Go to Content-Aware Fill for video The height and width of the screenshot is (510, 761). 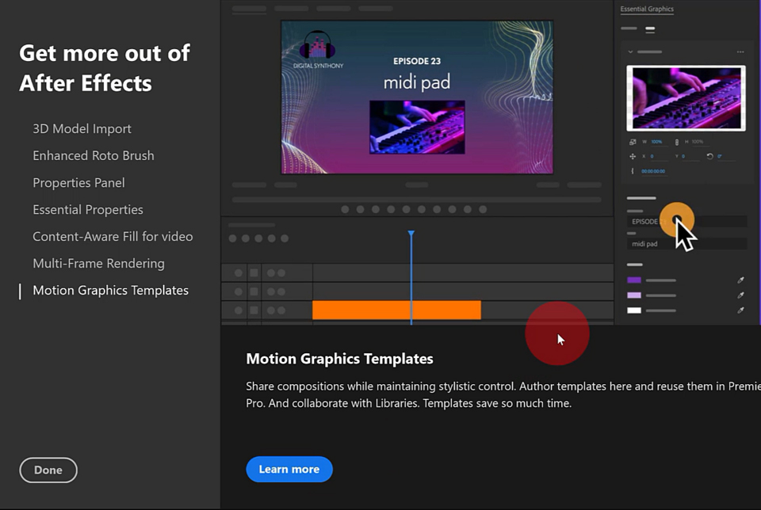[x=113, y=237]
